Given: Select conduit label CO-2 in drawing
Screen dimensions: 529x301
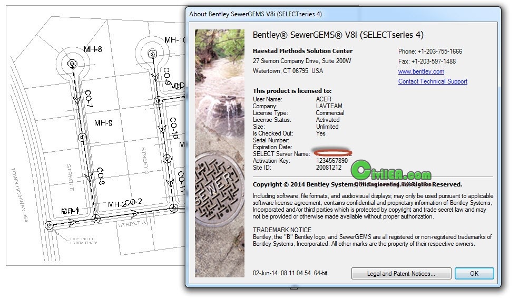Looking at the screenshot, I should [134, 202].
